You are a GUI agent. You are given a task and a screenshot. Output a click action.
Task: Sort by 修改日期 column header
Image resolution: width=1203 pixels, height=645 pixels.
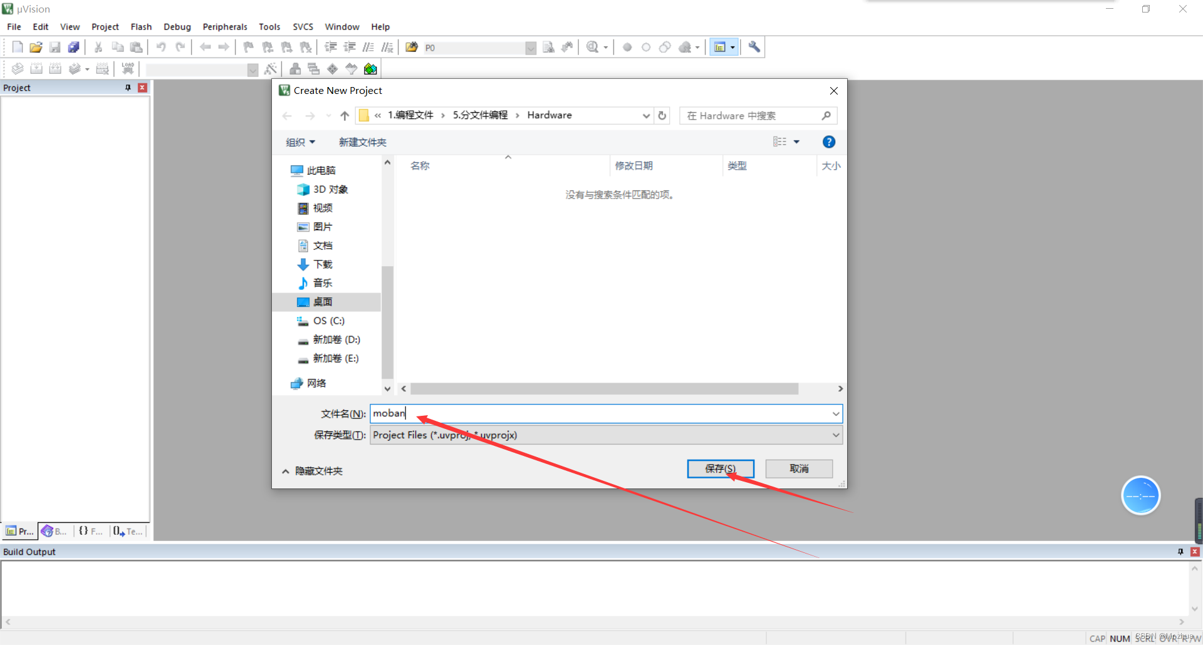point(634,166)
